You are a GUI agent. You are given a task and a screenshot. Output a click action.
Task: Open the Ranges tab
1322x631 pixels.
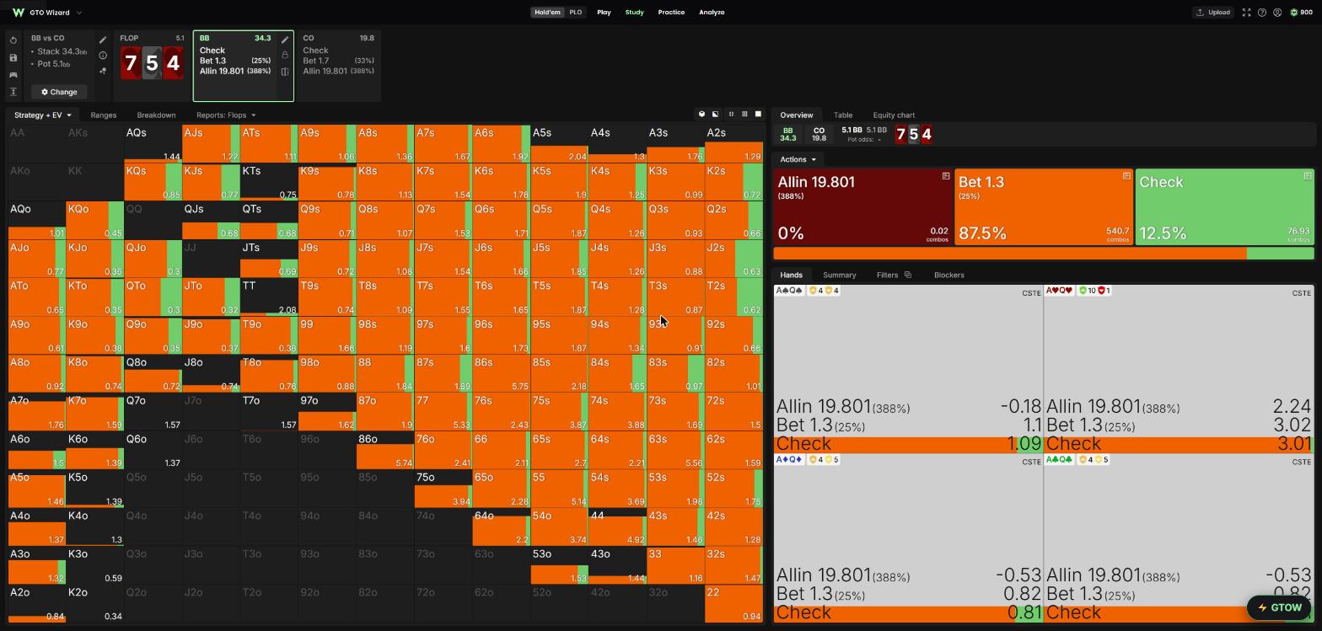(103, 115)
